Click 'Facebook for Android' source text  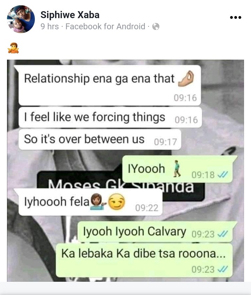[105, 27]
